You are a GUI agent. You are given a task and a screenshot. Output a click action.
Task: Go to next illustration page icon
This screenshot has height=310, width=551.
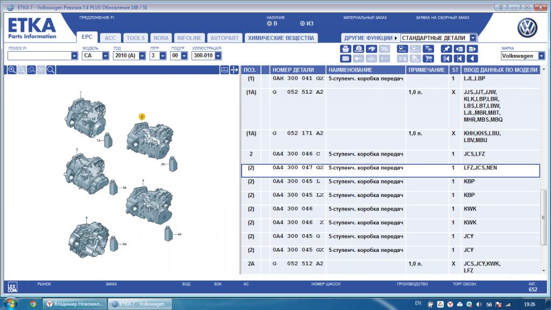pos(472,49)
